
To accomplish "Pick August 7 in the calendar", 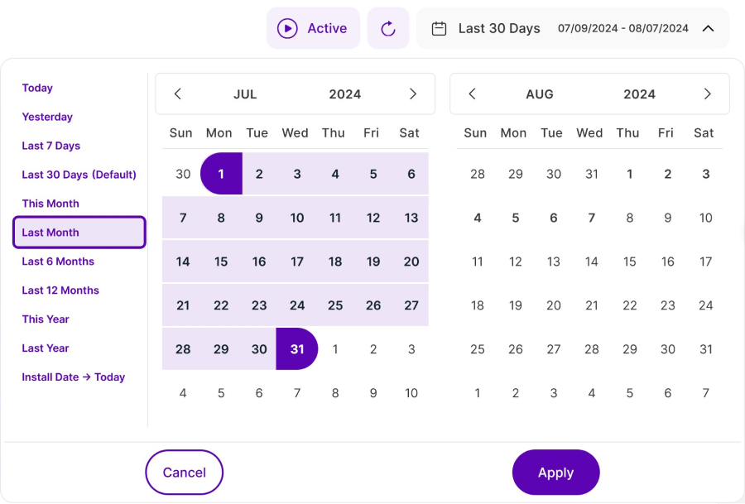I will coord(591,218).
